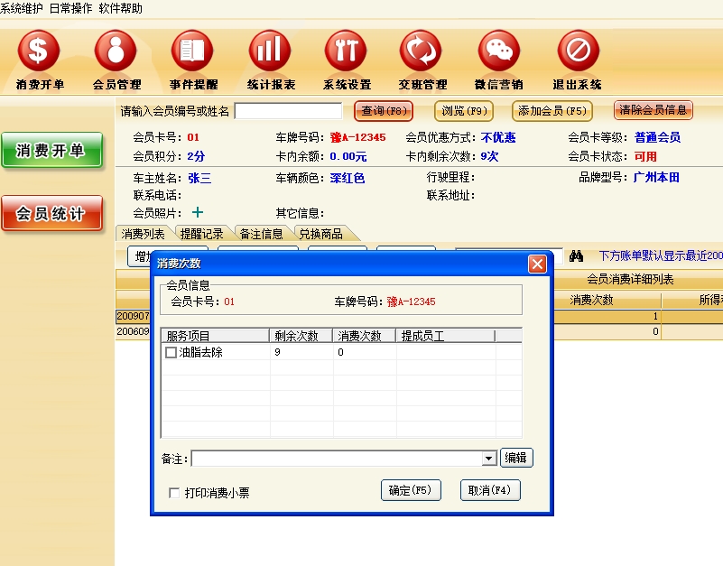The height and width of the screenshot is (566, 723).
Task: Open 事件提醒 event reminder icon
Action: [192, 51]
